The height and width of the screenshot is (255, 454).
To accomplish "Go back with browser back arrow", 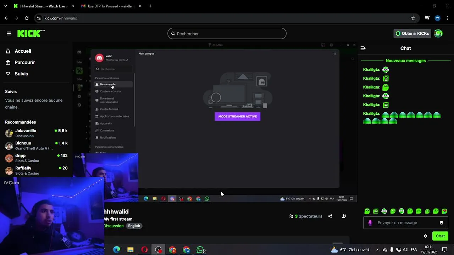I will click(6, 18).
